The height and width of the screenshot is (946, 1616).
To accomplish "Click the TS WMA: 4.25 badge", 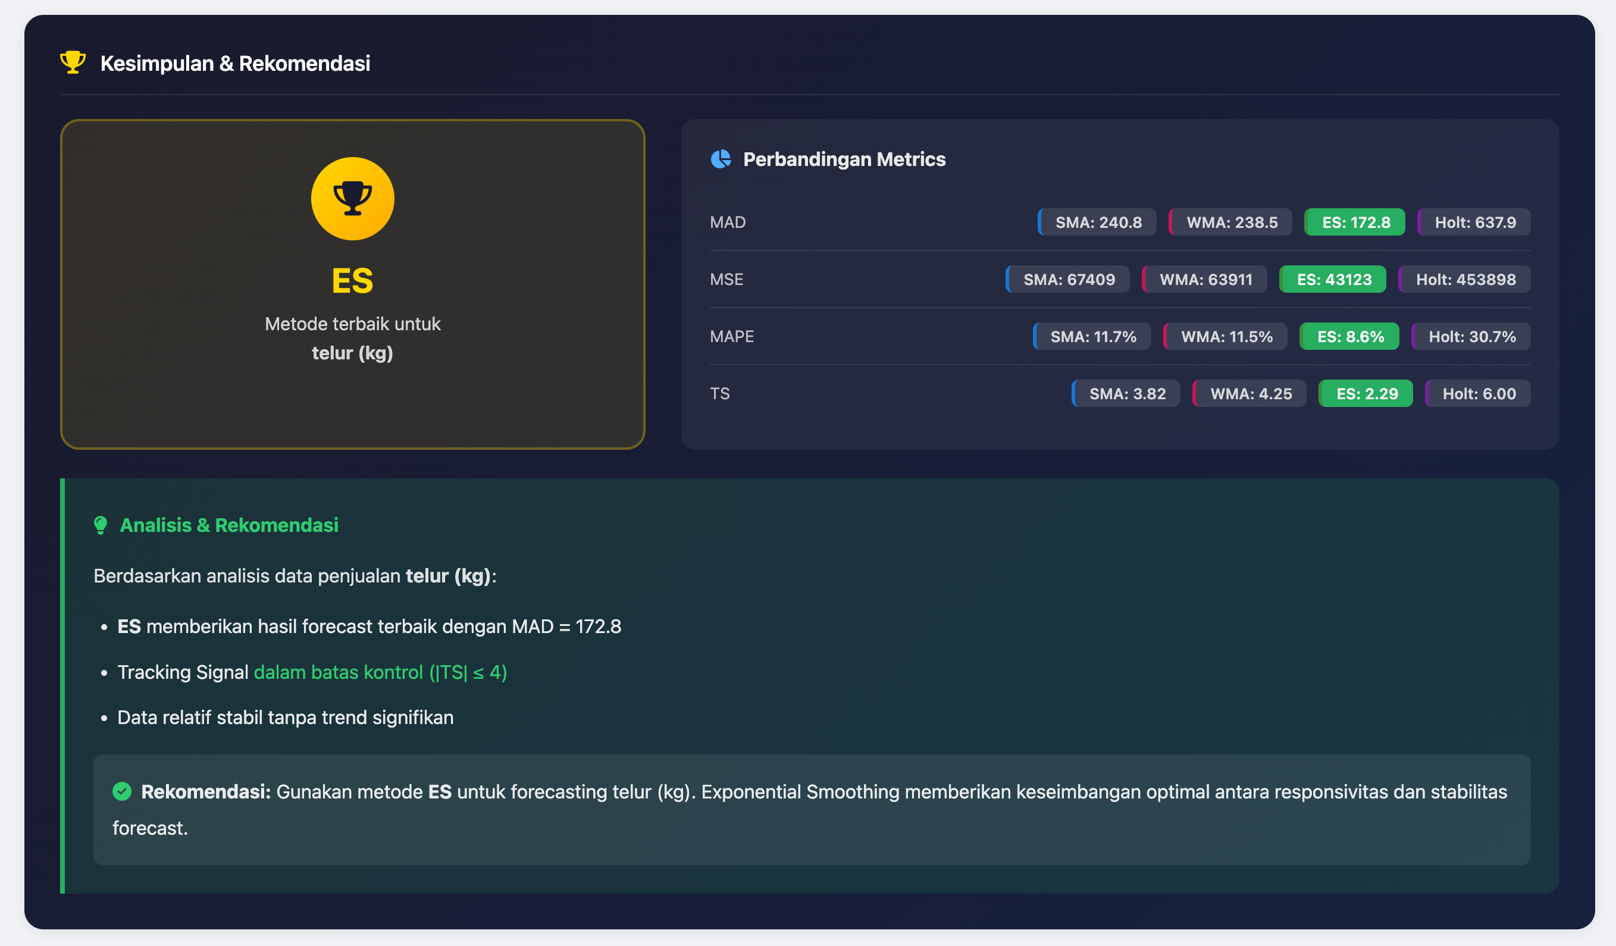I will [1249, 394].
